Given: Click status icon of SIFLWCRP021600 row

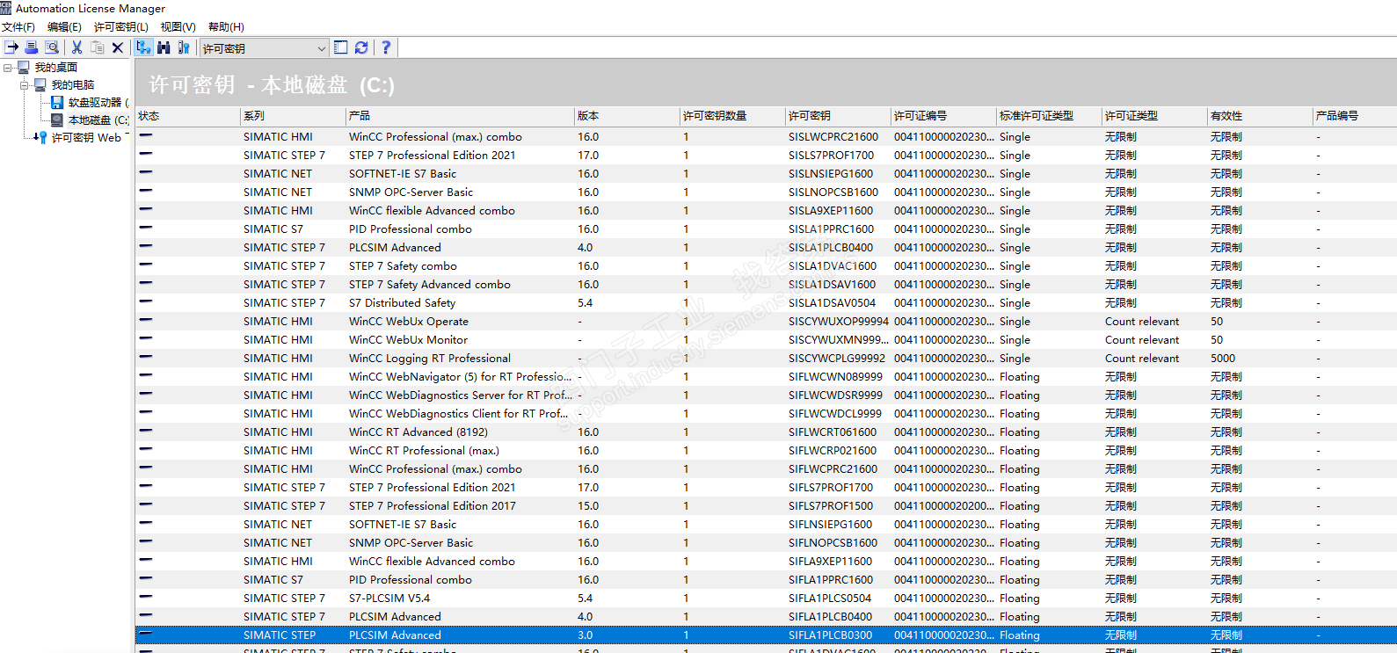Looking at the screenshot, I should pos(146,449).
